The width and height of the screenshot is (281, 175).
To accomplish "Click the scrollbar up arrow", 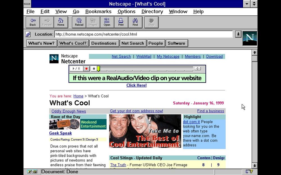I will [x=255, y=53].
